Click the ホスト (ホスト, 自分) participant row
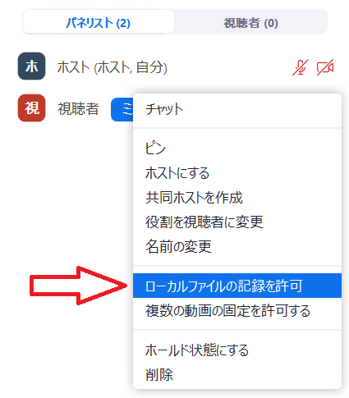Screen dimensions: 349x398 tap(175, 66)
